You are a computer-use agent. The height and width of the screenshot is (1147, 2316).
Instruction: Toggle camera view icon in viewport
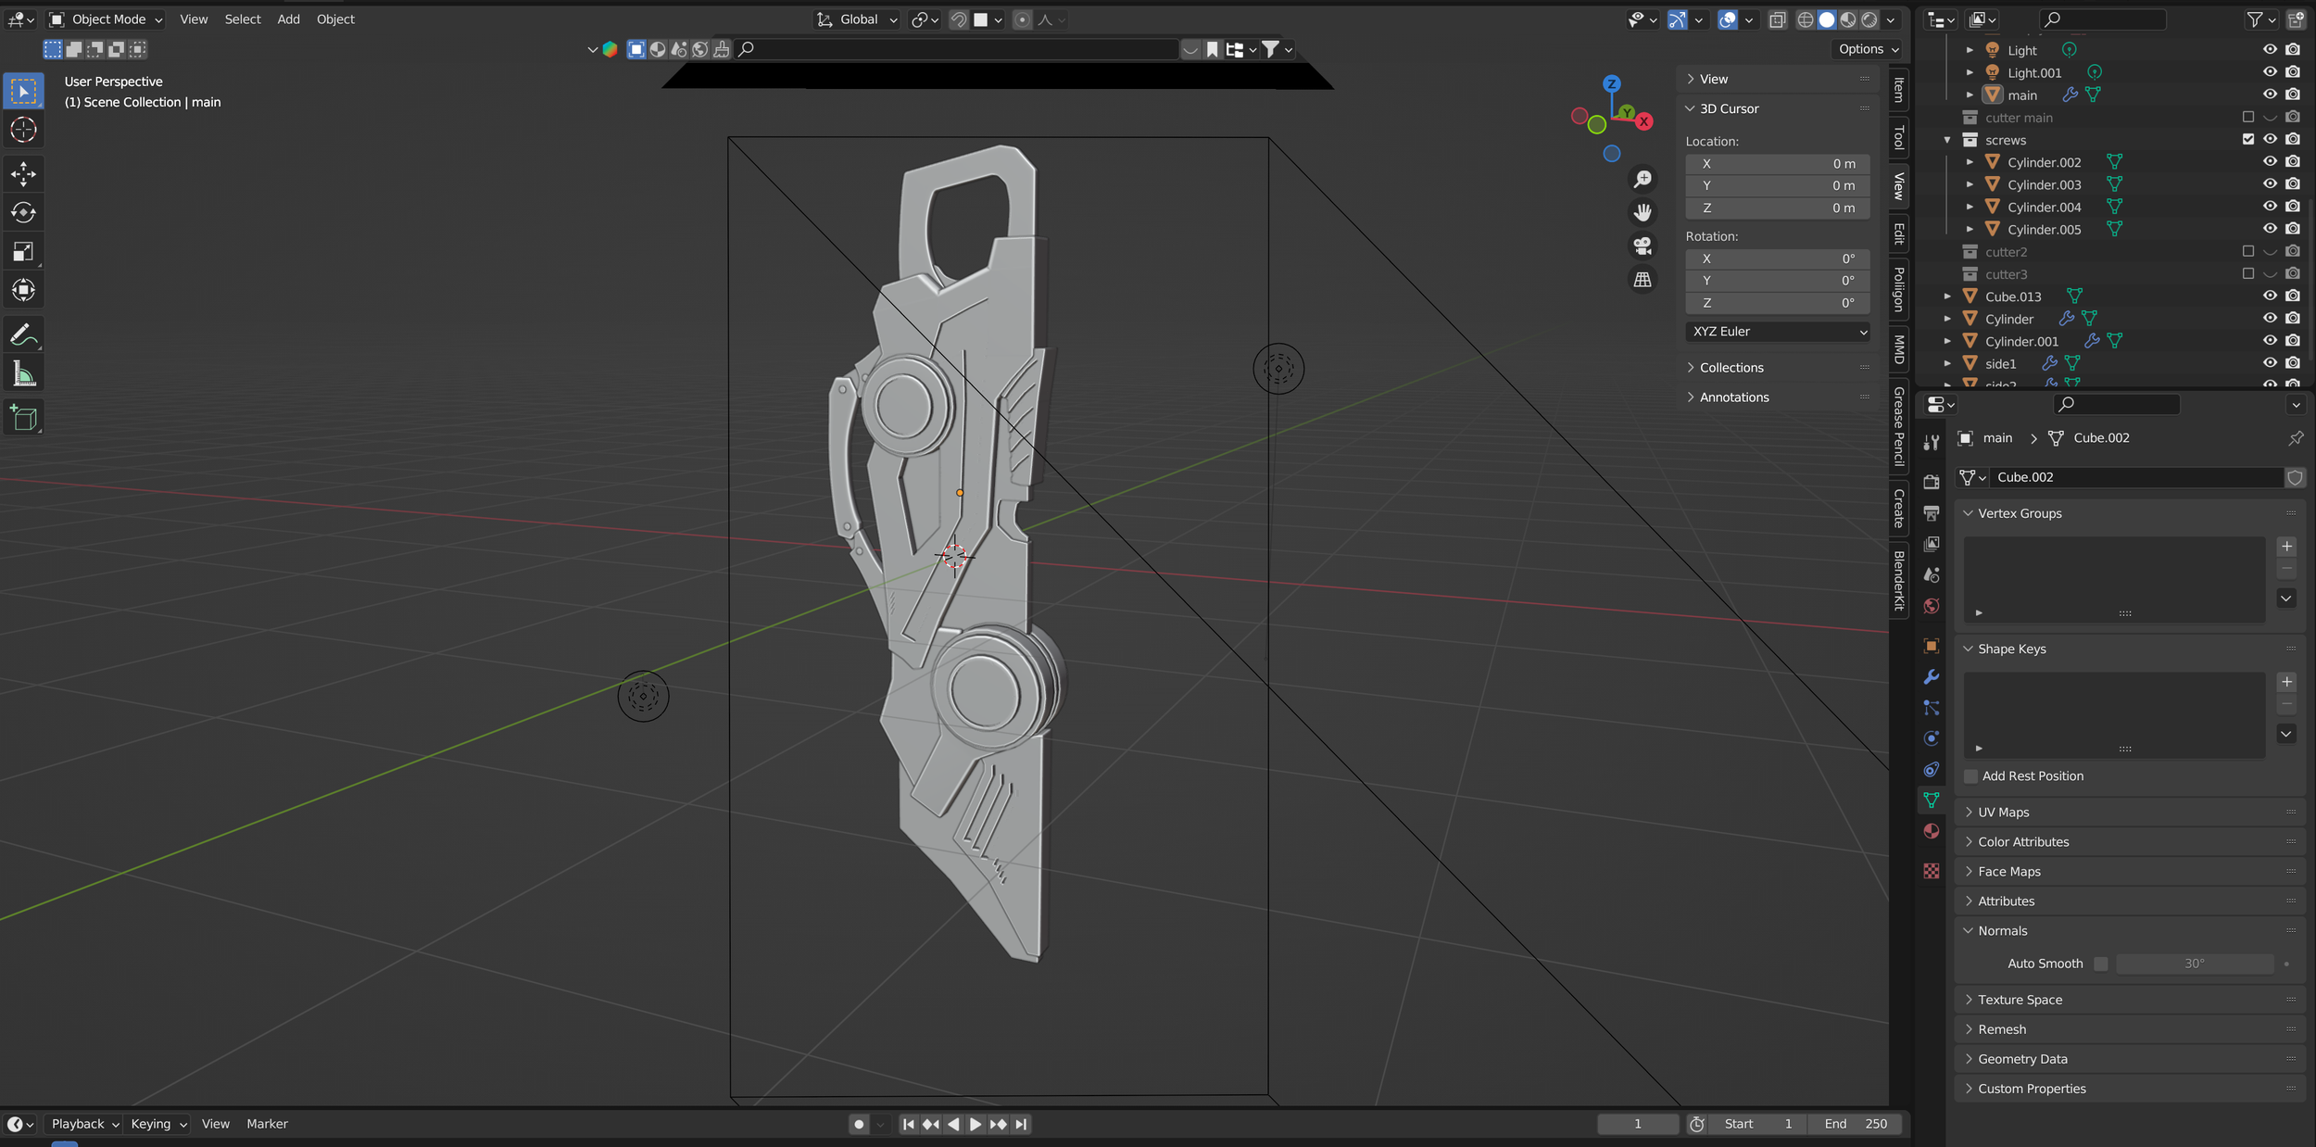click(x=1643, y=246)
